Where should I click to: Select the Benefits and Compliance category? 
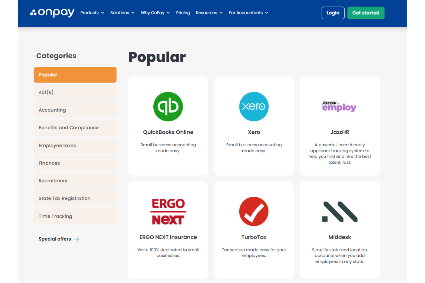(75, 128)
